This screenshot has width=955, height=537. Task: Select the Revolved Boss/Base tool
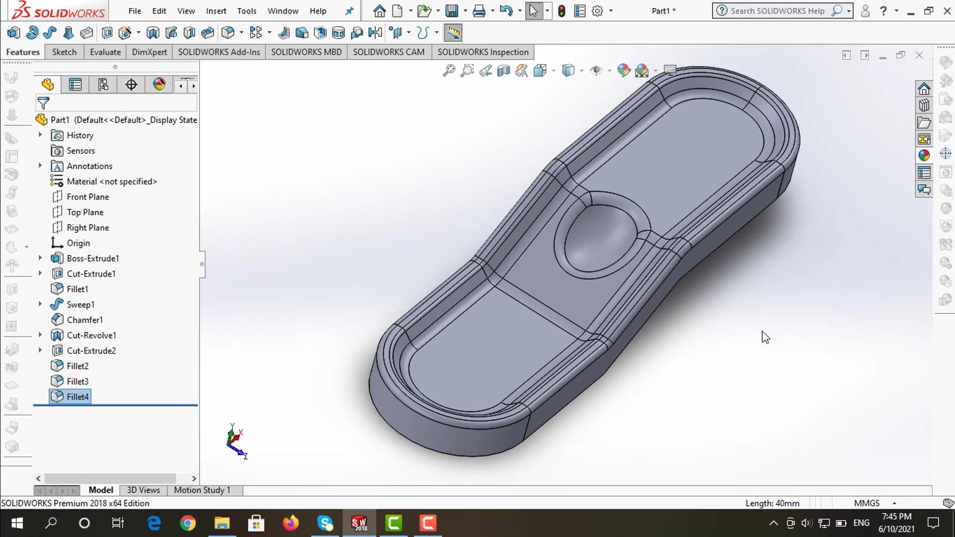32,33
